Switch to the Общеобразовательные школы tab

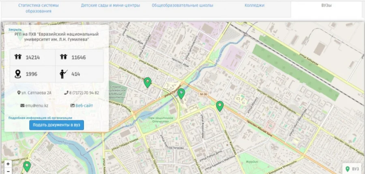(182, 6)
